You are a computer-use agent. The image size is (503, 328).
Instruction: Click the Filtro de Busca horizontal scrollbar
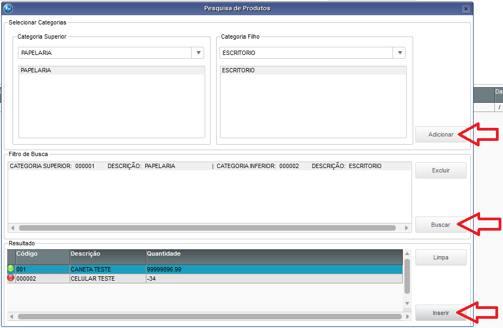(x=207, y=228)
